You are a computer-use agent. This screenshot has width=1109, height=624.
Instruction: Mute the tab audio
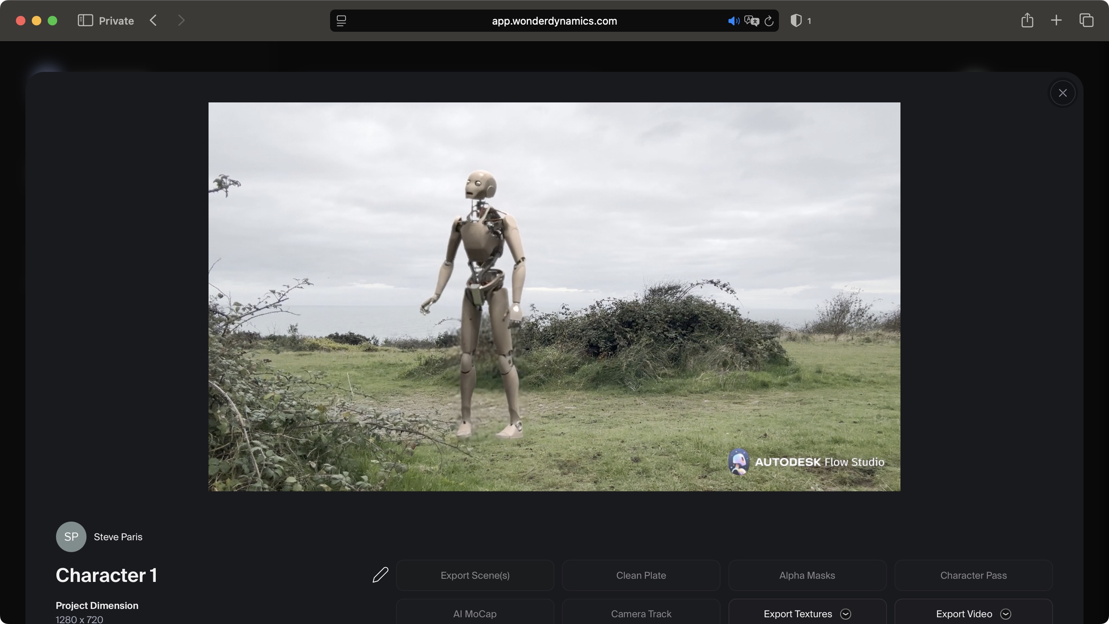(733, 21)
